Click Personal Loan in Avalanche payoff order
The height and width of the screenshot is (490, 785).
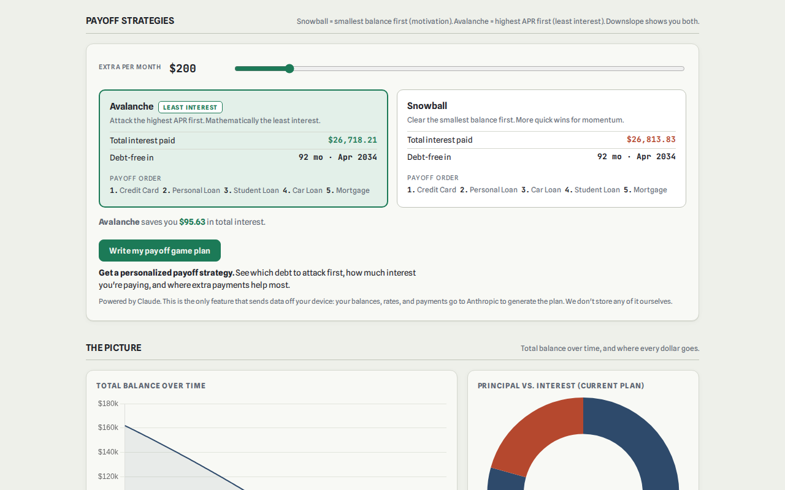pos(196,190)
